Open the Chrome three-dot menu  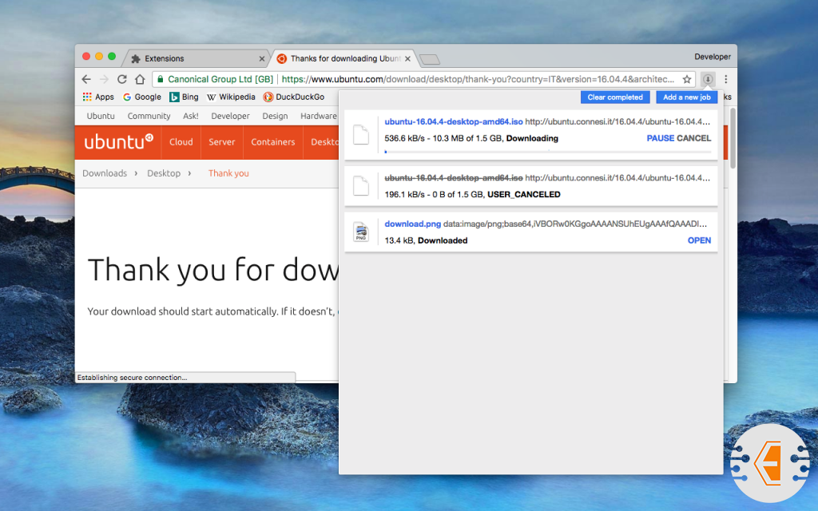pos(725,79)
